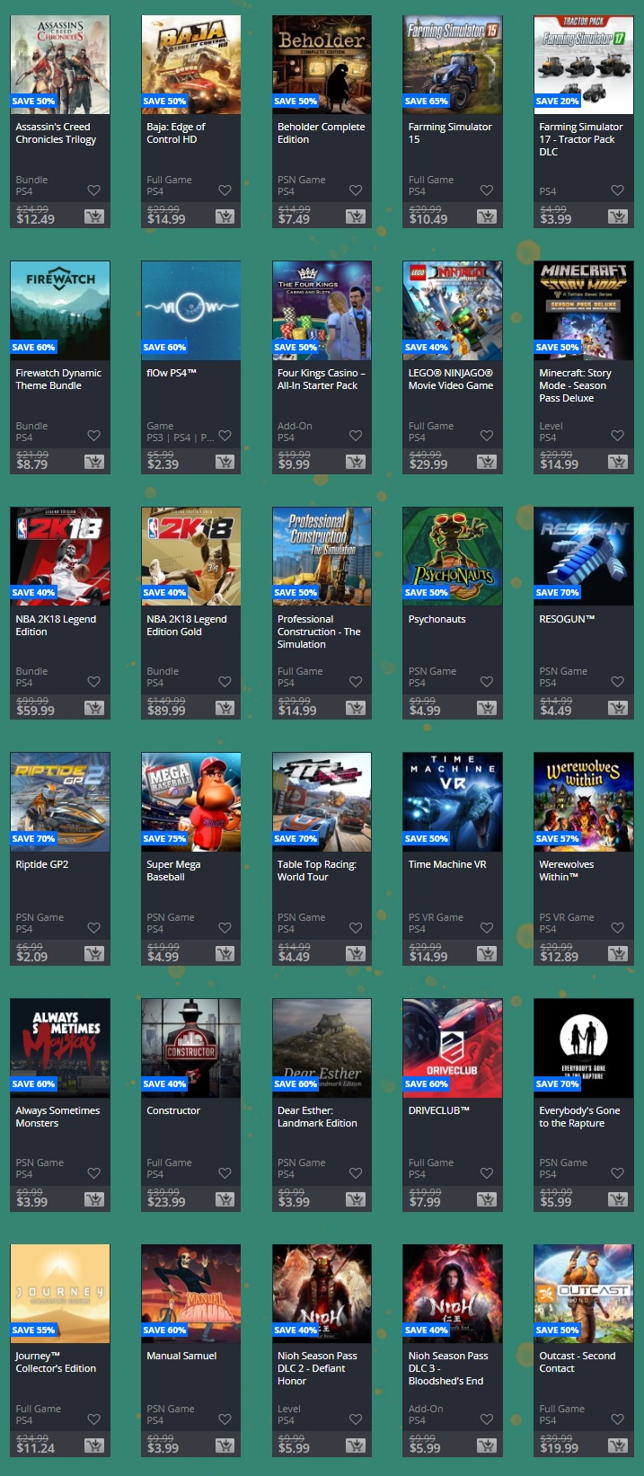Toggle wishlist heart for Firewatch Dynamic Theme Bundle

click(94, 436)
